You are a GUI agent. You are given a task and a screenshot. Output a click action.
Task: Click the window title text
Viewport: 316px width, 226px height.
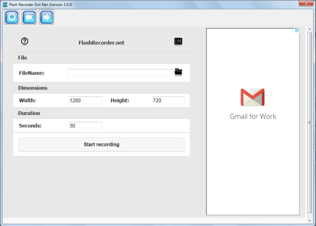(41, 5)
